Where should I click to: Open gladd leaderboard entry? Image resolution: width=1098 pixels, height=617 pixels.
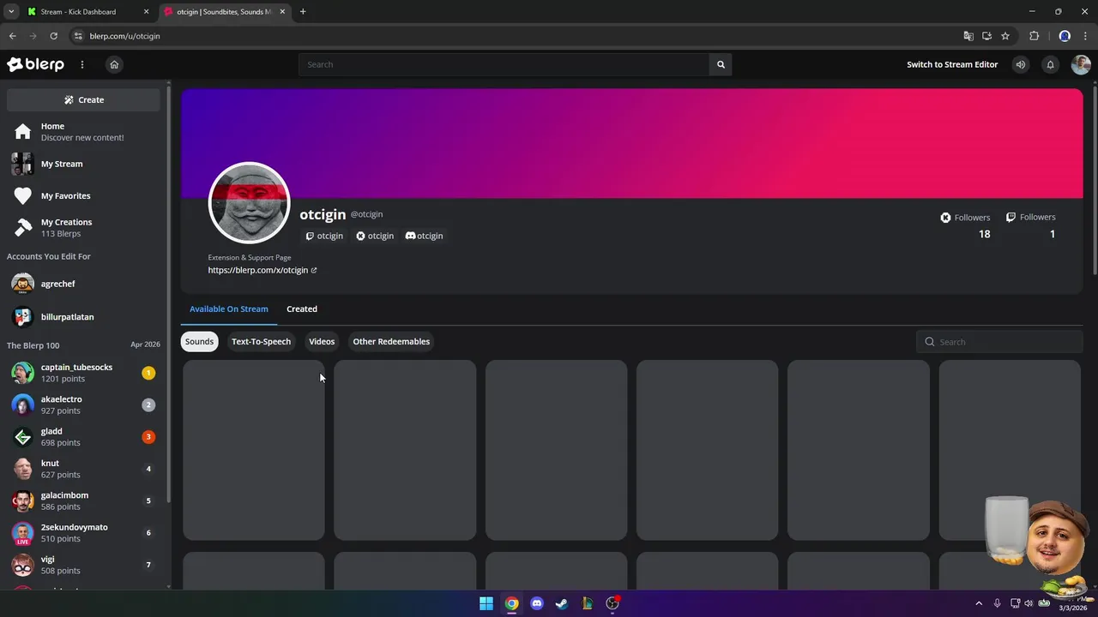(83, 437)
